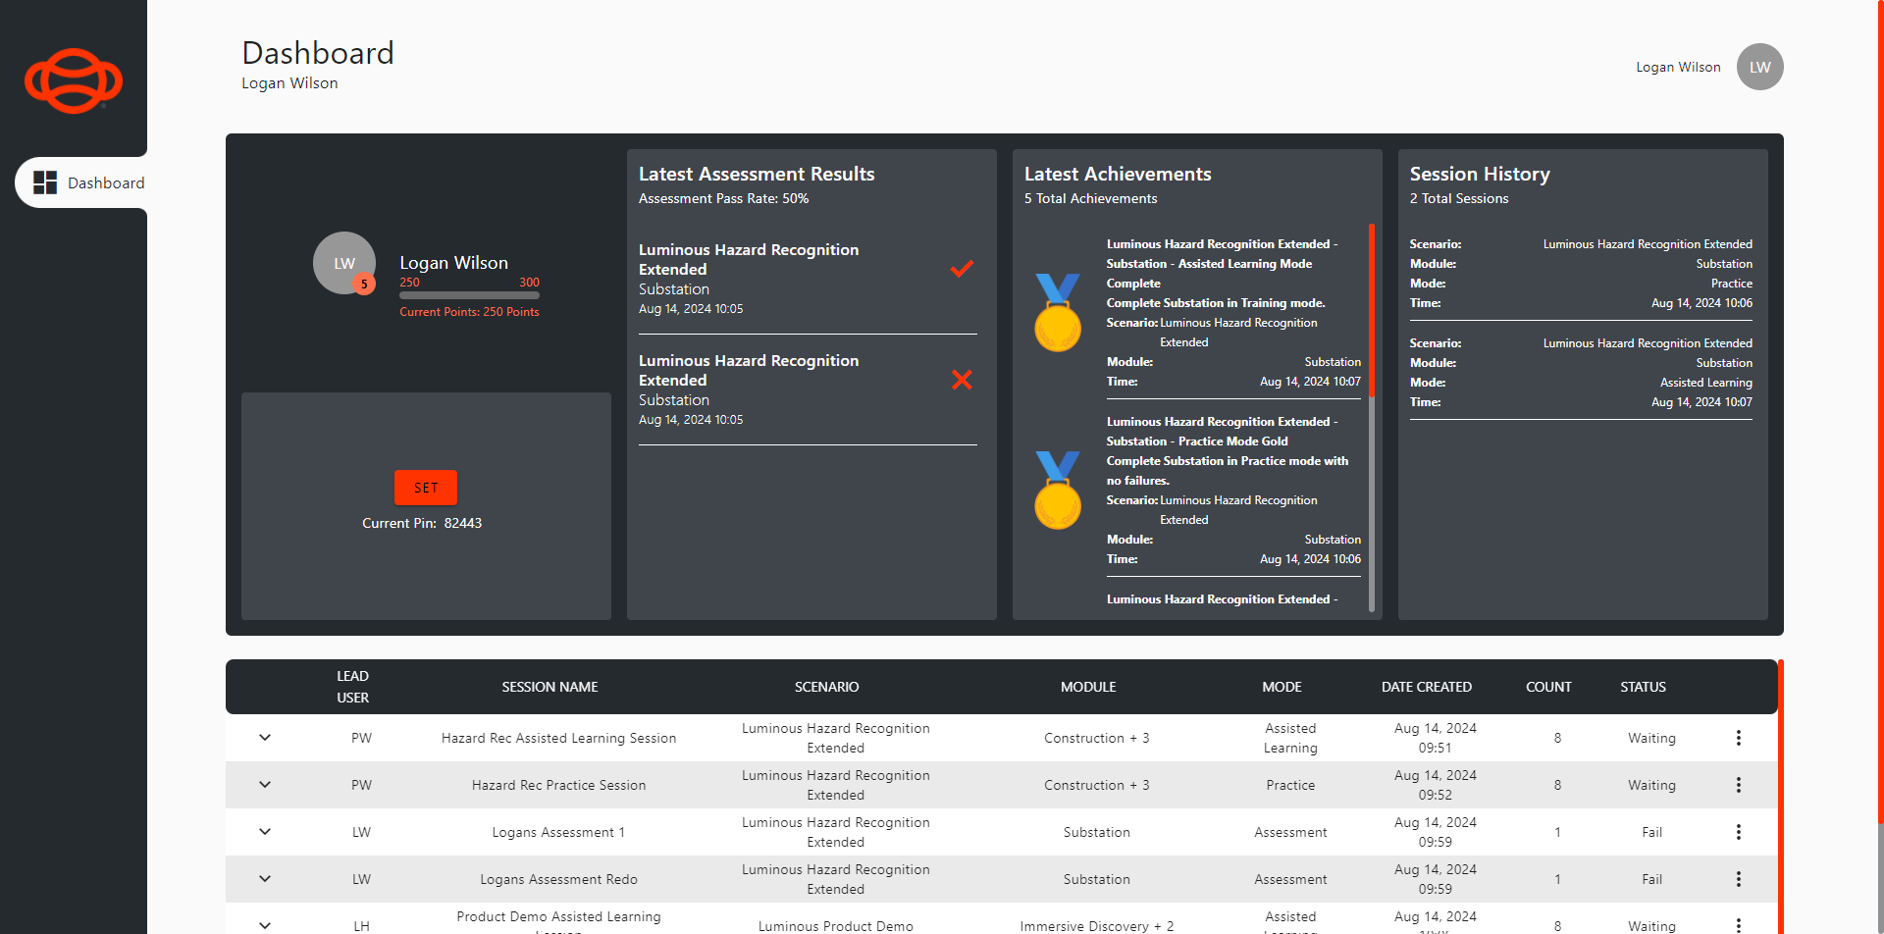1884x934 pixels.
Task: Click the points progress bar
Action: [469, 294]
